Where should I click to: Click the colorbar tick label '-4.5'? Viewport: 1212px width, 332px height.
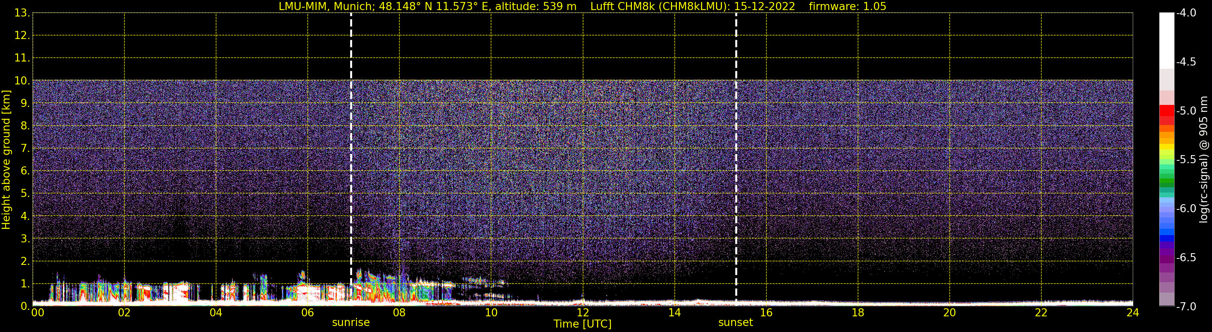pyautogui.click(x=1186, y=61)
